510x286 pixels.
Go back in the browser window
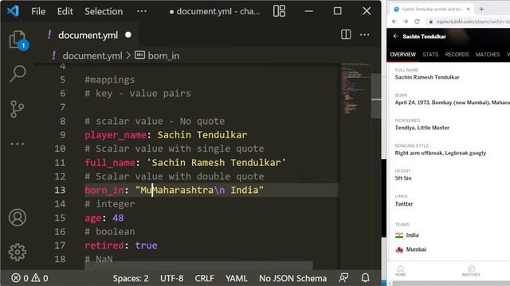tap(394, 21)
